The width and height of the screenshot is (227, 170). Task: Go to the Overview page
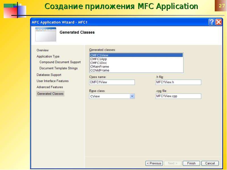43,50
